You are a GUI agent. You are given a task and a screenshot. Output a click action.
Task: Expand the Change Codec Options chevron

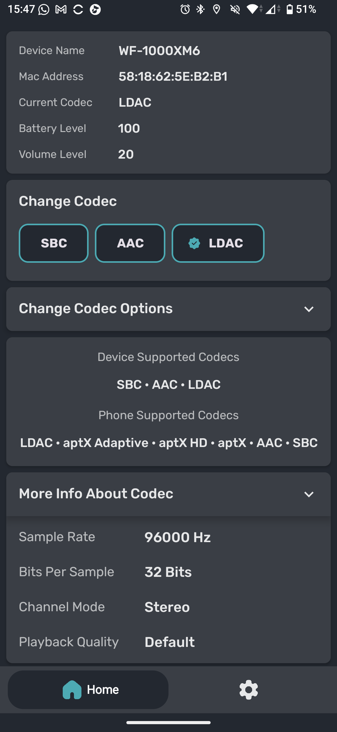309,309
